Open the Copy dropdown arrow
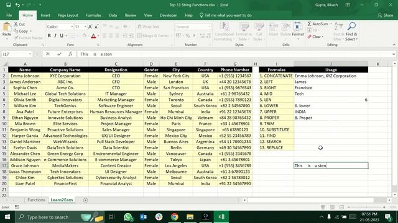The width and height of the screenshot is (398, 223). pos(30,32)
